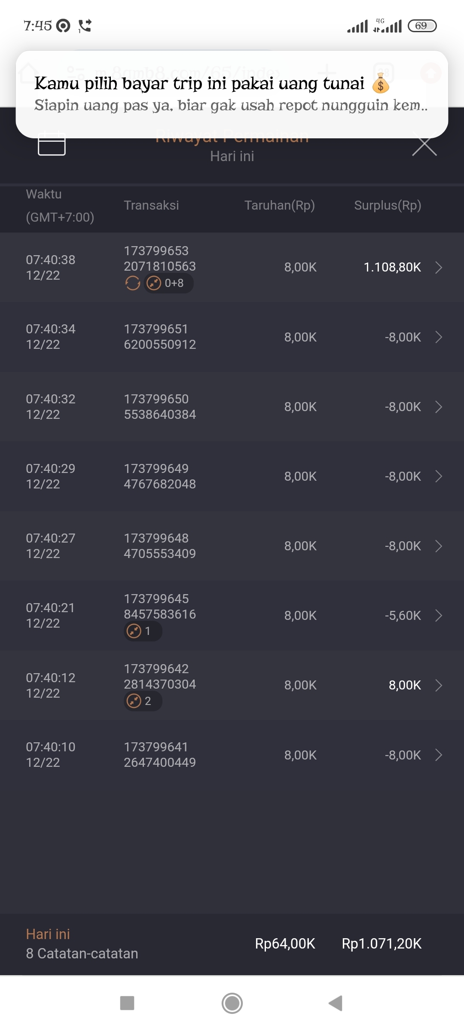Select transaction 173799650 5538640384 entry
The width and height of the screenshot is (464, 1031).
pos(160,407)
